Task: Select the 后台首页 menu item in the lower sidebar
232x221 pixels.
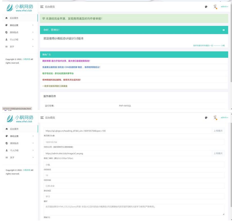Action: (x=14, y=129)
